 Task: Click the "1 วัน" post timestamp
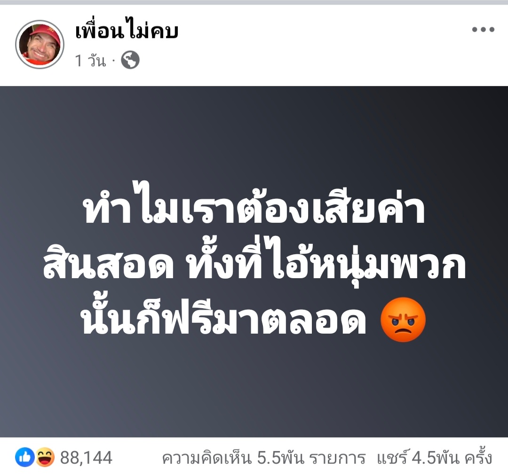tap(90, 61)
